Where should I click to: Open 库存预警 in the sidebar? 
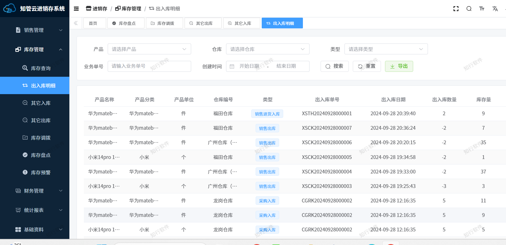(x=41, y=173)
